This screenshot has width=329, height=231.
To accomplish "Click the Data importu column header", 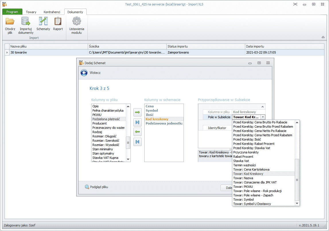I will click(x=285, y=46).
